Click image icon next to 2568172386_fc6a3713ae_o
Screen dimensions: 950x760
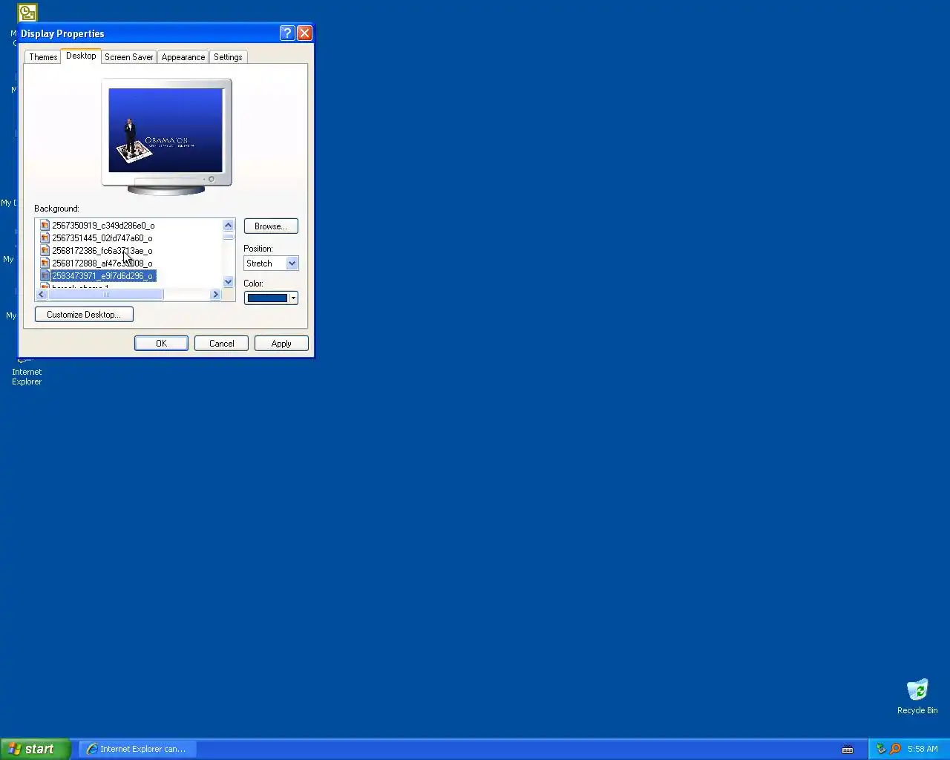point(45,251)
